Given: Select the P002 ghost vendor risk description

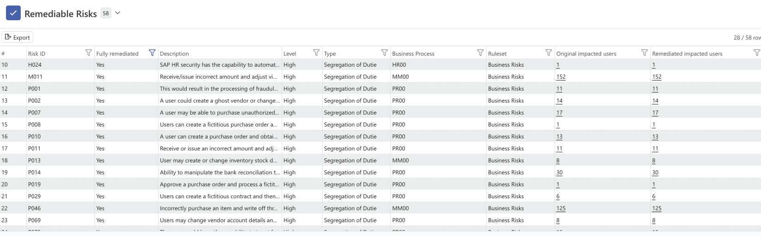Looking at the screenshot, I should click(x=219, y=101).
